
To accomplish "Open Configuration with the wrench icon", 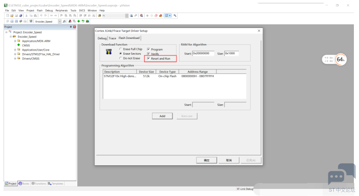I will pyautogui.click(x=175, y=16).
